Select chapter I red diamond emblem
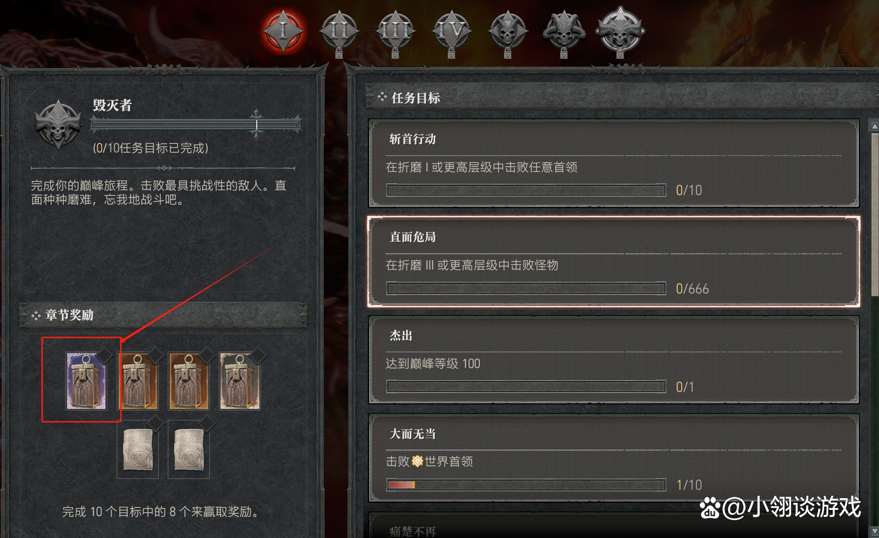The width and height of the screenshot is (879, 538). 283,31
